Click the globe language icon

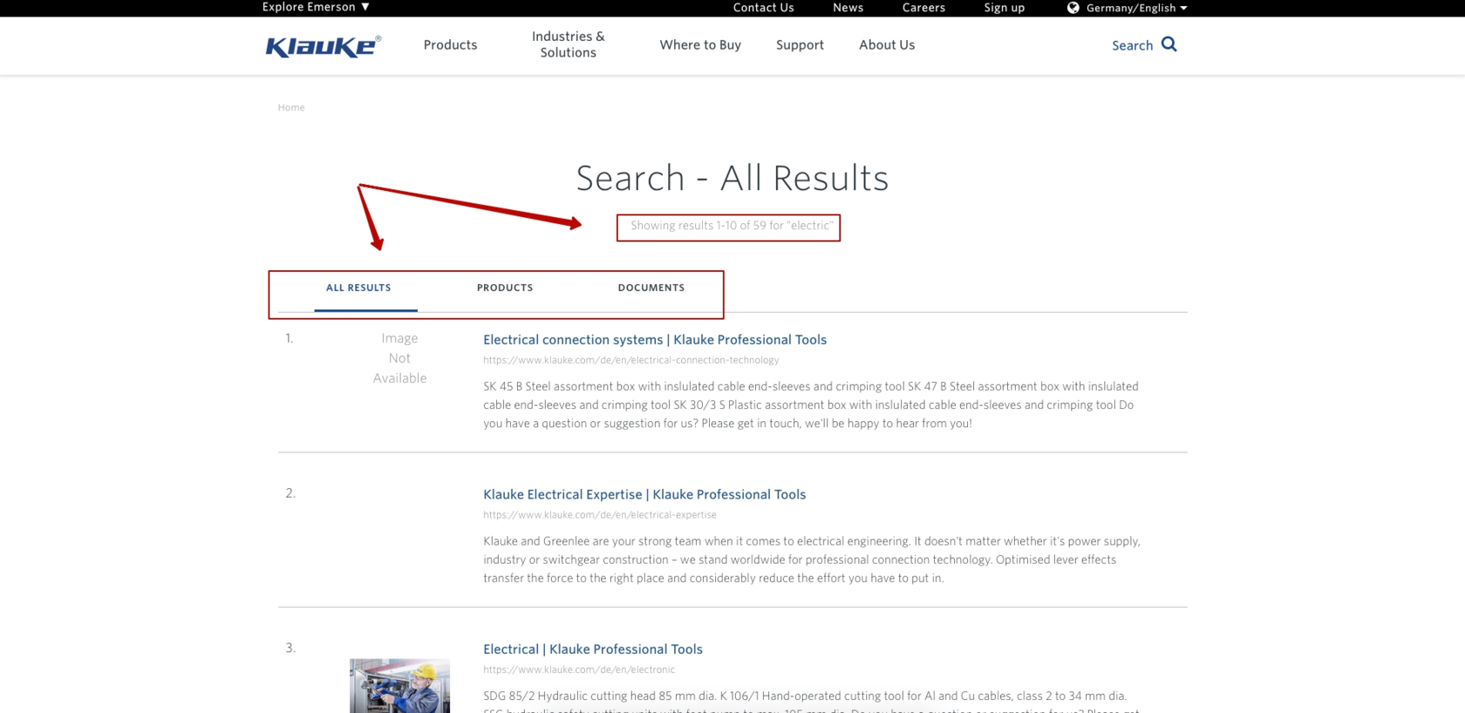pos(1073,8)
